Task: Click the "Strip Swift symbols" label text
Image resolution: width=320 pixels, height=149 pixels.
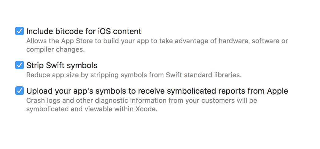Action: tap(62, 65)
